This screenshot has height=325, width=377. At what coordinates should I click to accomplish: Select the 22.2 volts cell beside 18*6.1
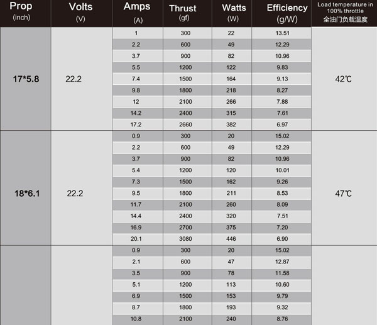click(75, 193)
